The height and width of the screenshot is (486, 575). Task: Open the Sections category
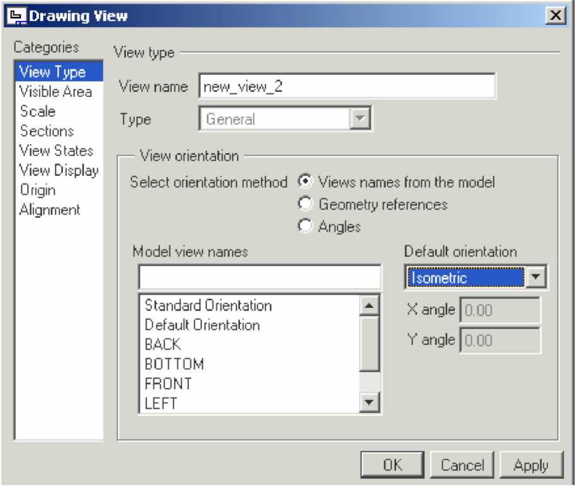coord(47,131)
